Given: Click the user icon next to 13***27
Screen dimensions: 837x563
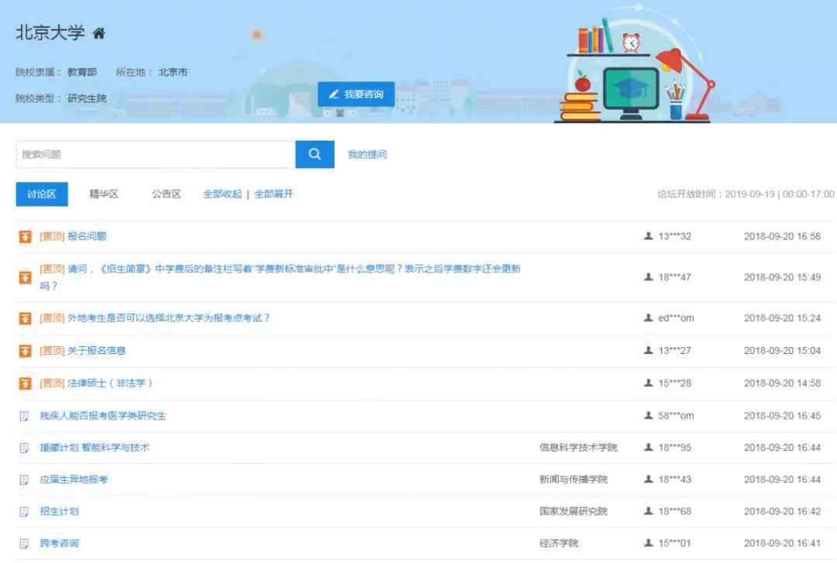Looking at the screenshot, I should coord(649,350).
